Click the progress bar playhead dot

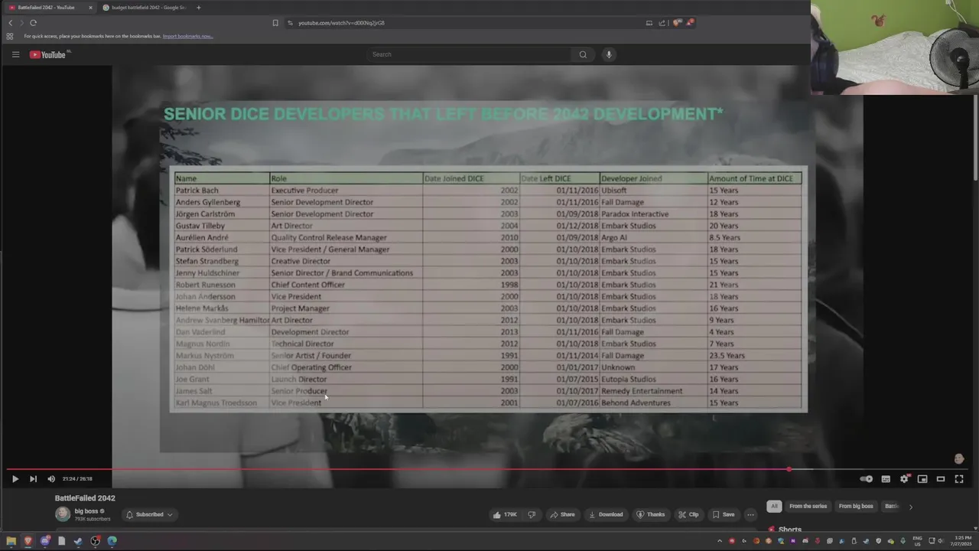pos(789,469)
